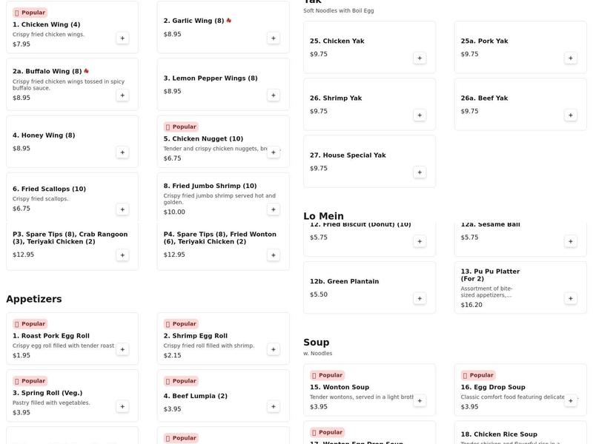
Task: Click the $10.00 Fried Jumbo Shrimp price
Action: coord(174,212)
